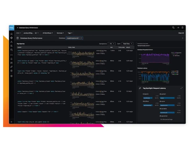This screenshot has width=195, height=146.
Task: Select the db.name tag value bar
Action: 167,105
